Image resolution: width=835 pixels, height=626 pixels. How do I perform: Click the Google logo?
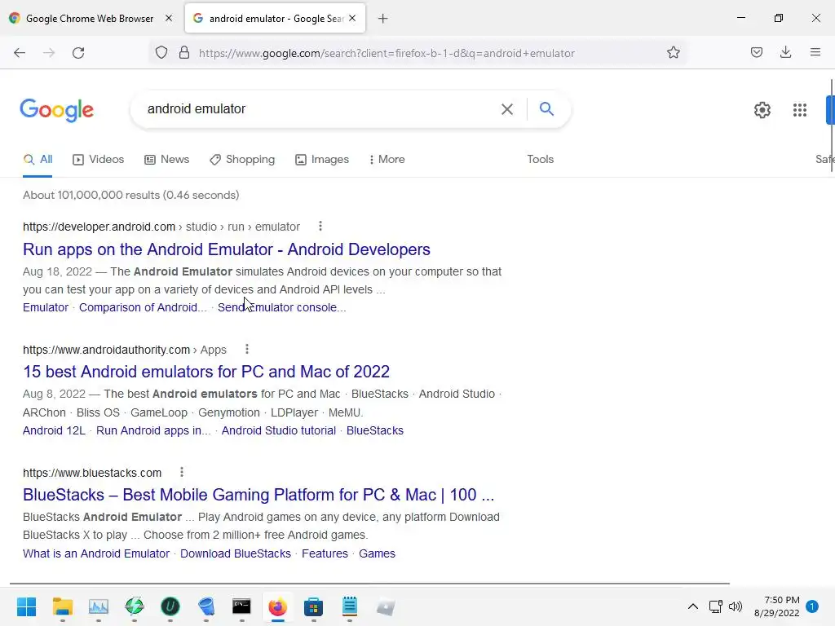pyautogui.click(x=57, y=110)
